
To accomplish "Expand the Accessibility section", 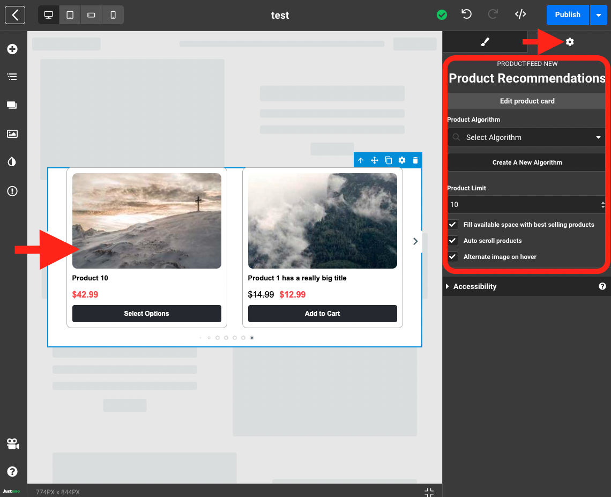I will click(x=474, y=286).
